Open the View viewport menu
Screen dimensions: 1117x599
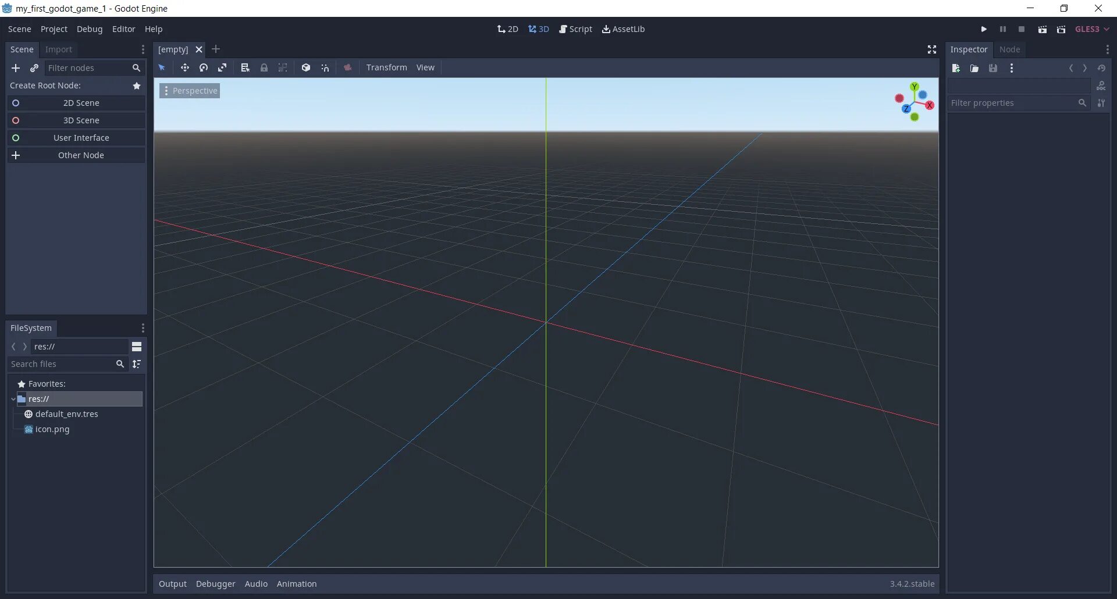coord(425,67)
